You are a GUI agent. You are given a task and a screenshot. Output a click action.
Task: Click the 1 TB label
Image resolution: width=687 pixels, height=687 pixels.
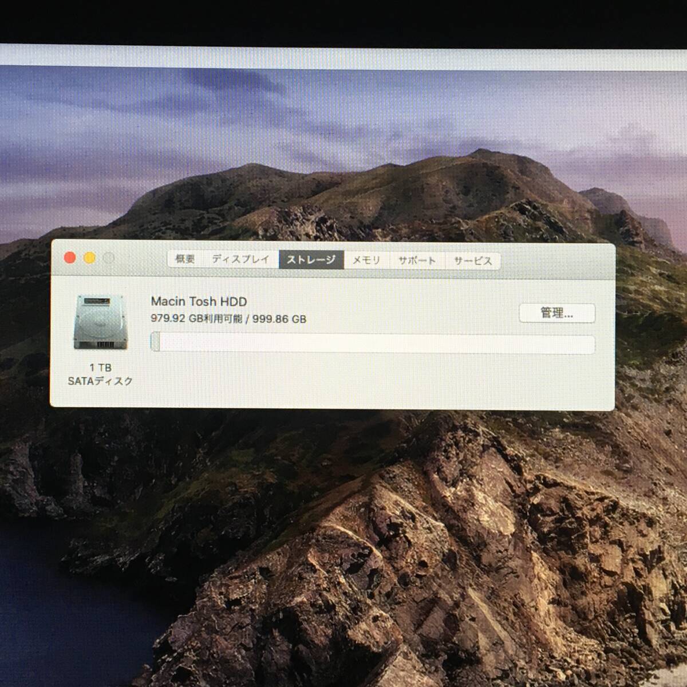coord(100,368)
